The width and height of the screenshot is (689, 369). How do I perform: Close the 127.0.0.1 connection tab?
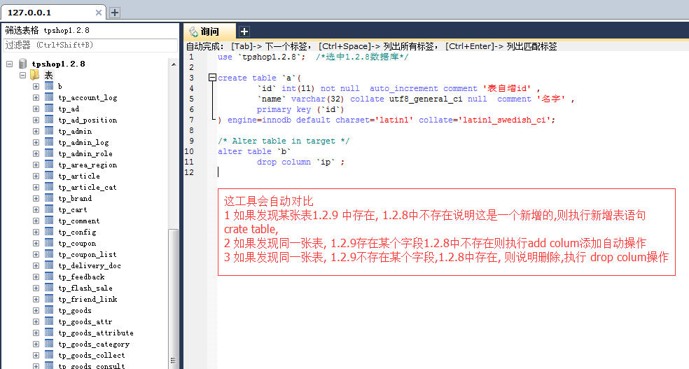coord(98,13)
